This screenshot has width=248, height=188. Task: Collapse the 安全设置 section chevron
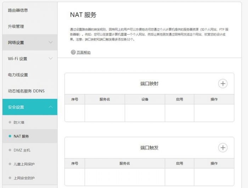click(x=51, y=107)
